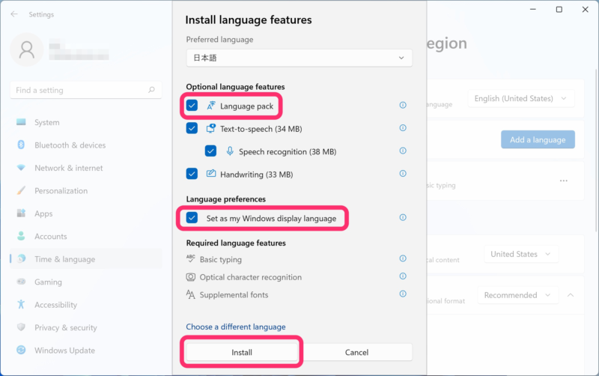The width and height of the screenshot is (599, 376).
Task: Click info icon for Language pack
Action: 403,105
